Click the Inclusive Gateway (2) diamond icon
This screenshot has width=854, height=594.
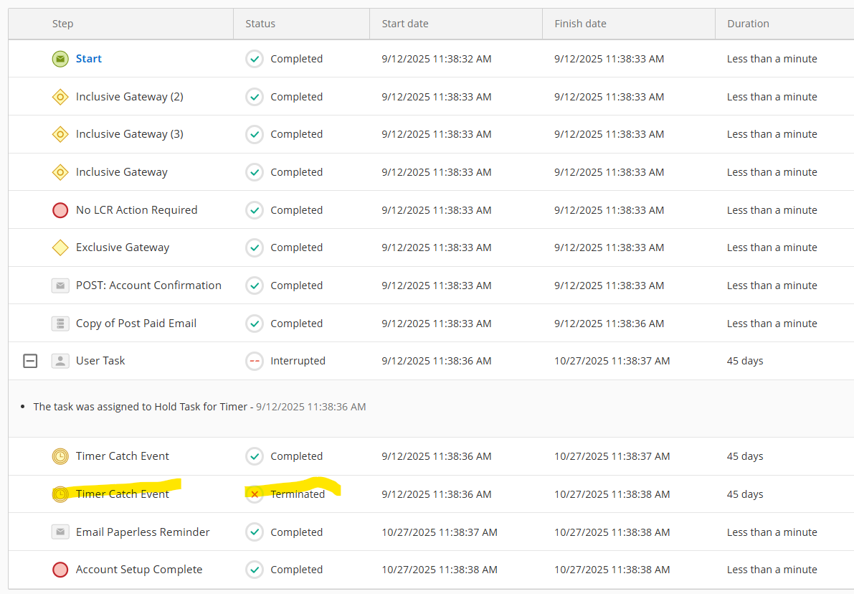[60, 97]
